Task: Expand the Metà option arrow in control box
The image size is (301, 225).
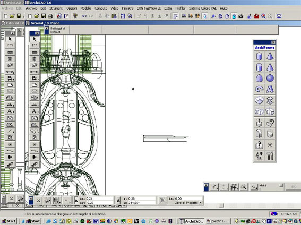Action: (x=281, y=185)
